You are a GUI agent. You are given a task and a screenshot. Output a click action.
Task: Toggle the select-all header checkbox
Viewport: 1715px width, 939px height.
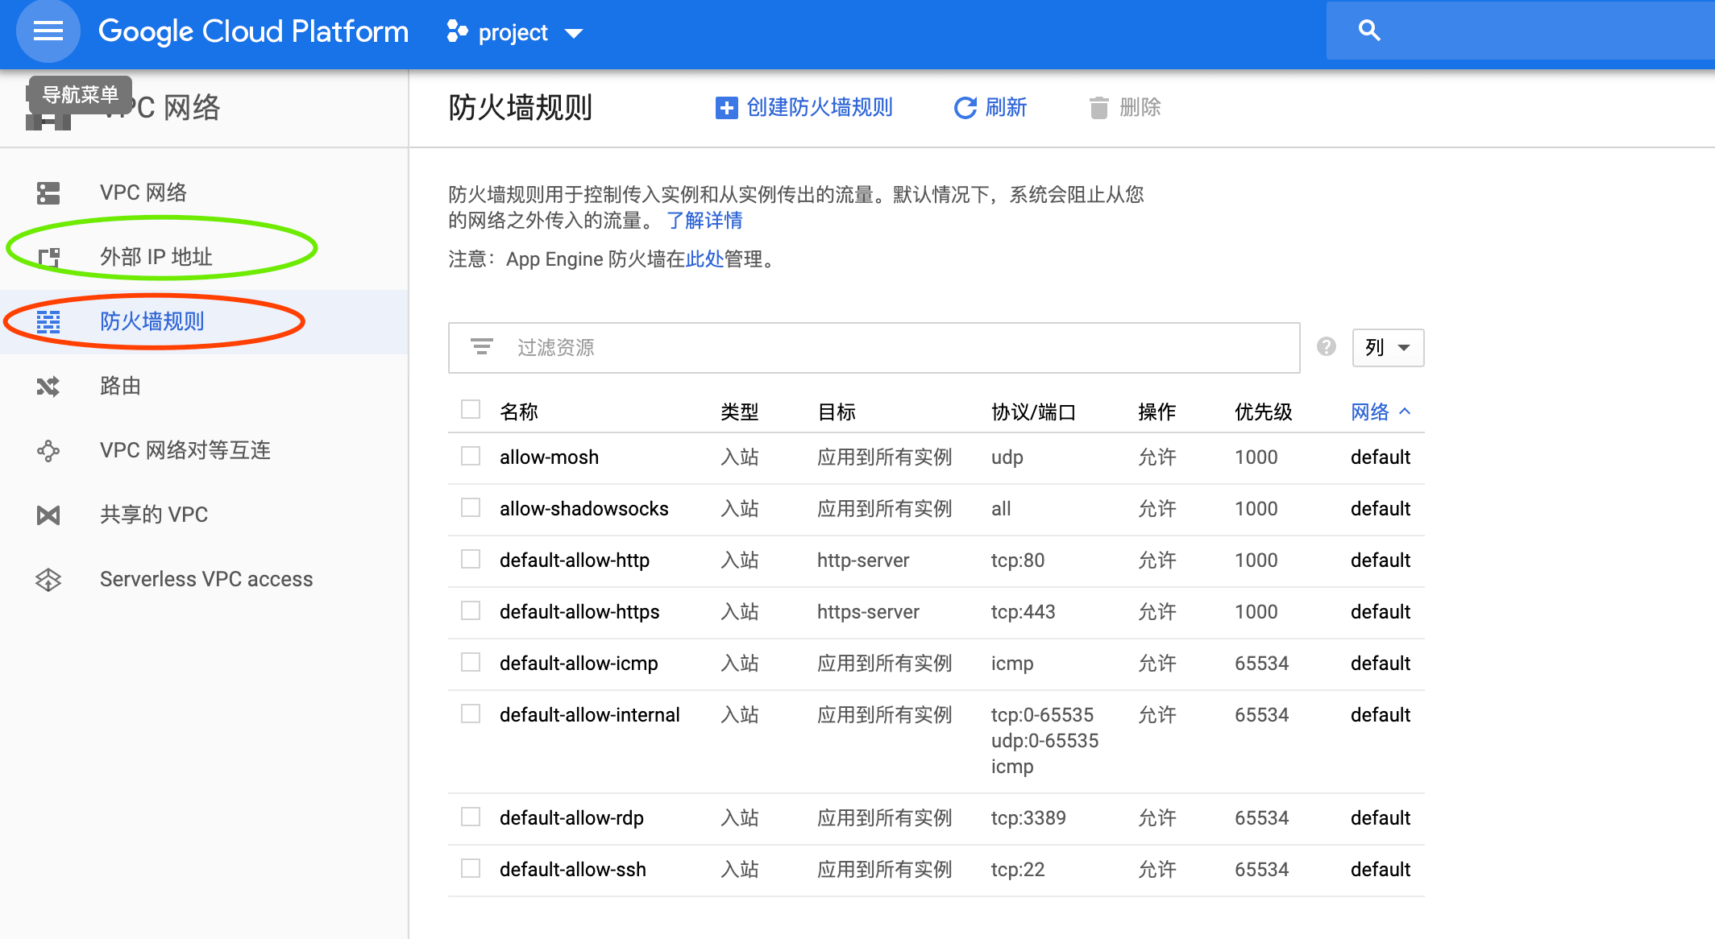point(471,409)
